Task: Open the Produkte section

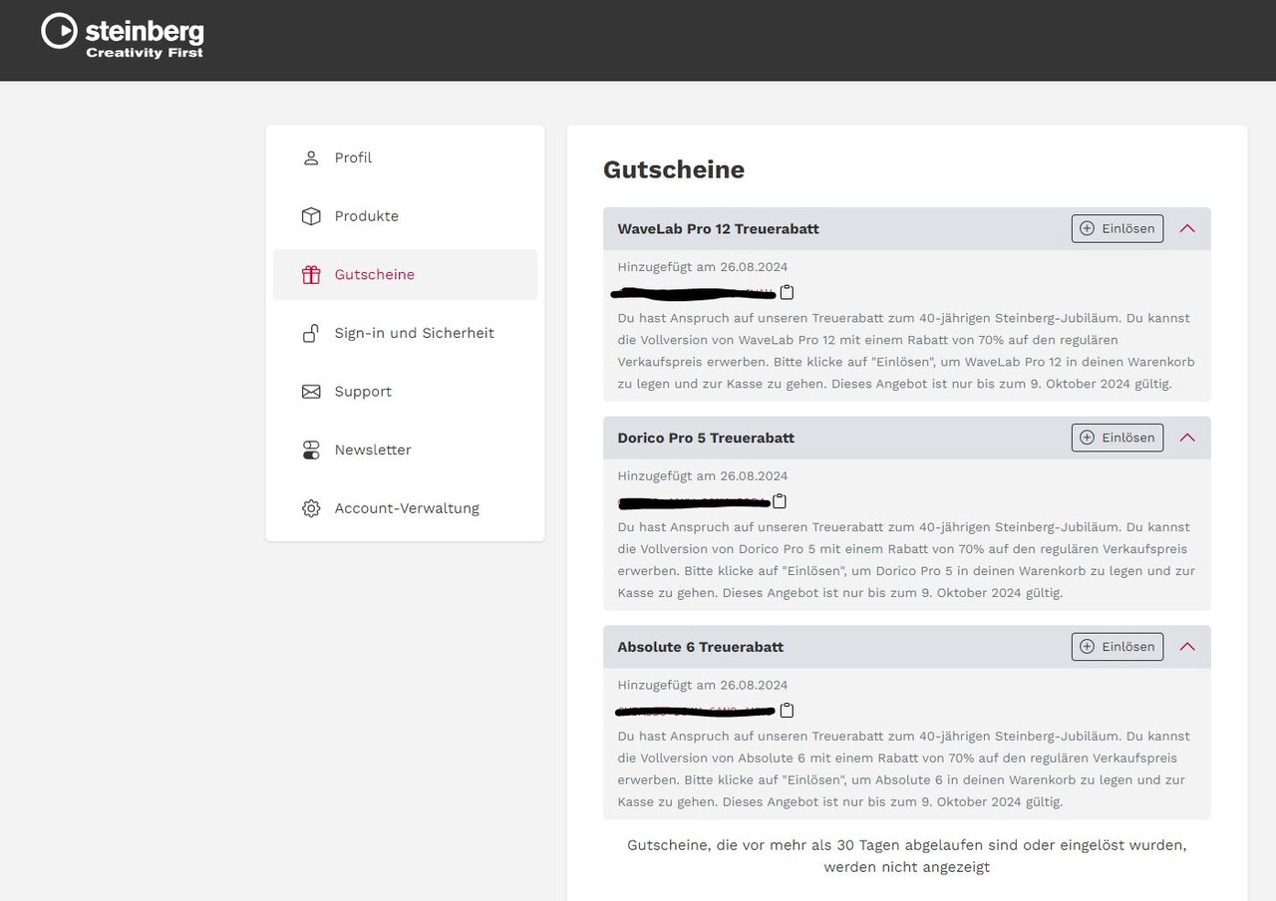Action: [405, 216]
